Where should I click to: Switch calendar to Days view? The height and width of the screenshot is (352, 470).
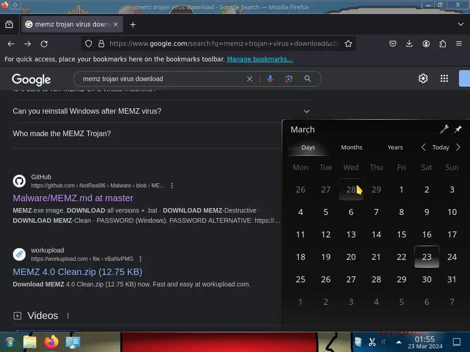[x=308, y=147]
